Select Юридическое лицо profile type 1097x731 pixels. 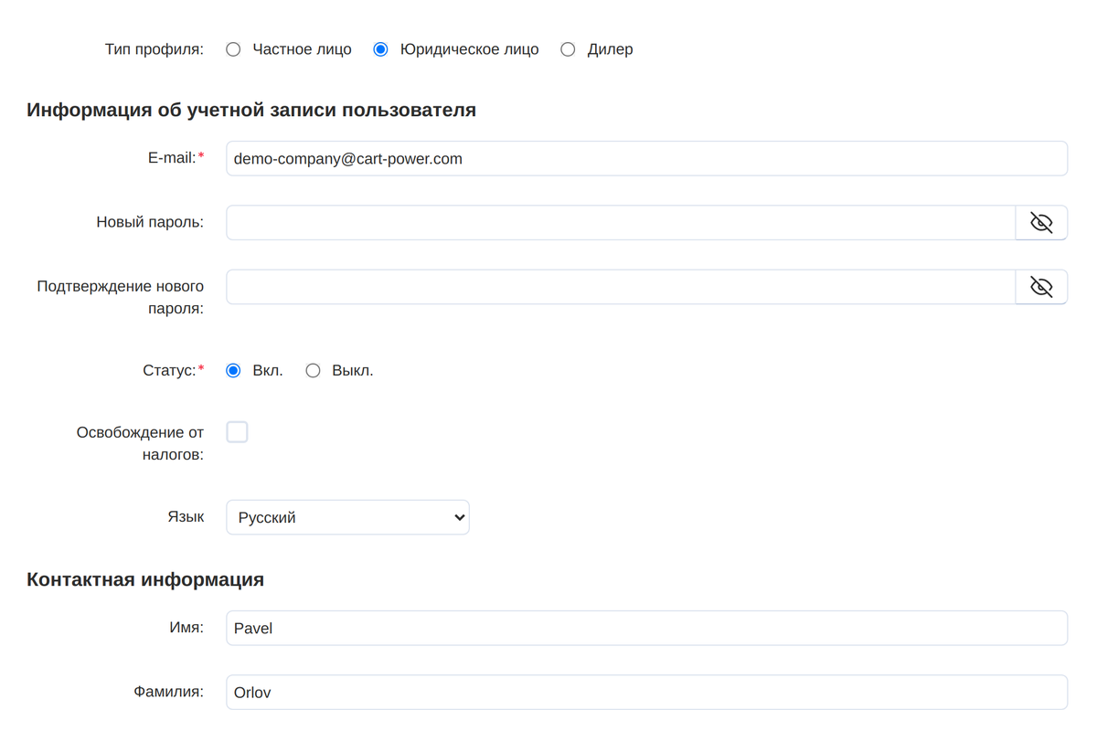pos(381,49)
